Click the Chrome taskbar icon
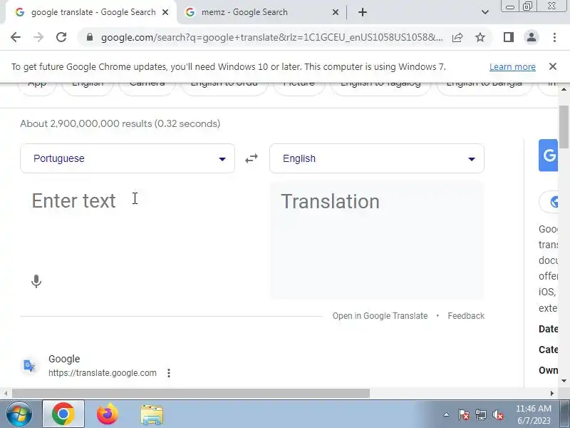The image size is (570, 428). [63, 414]
